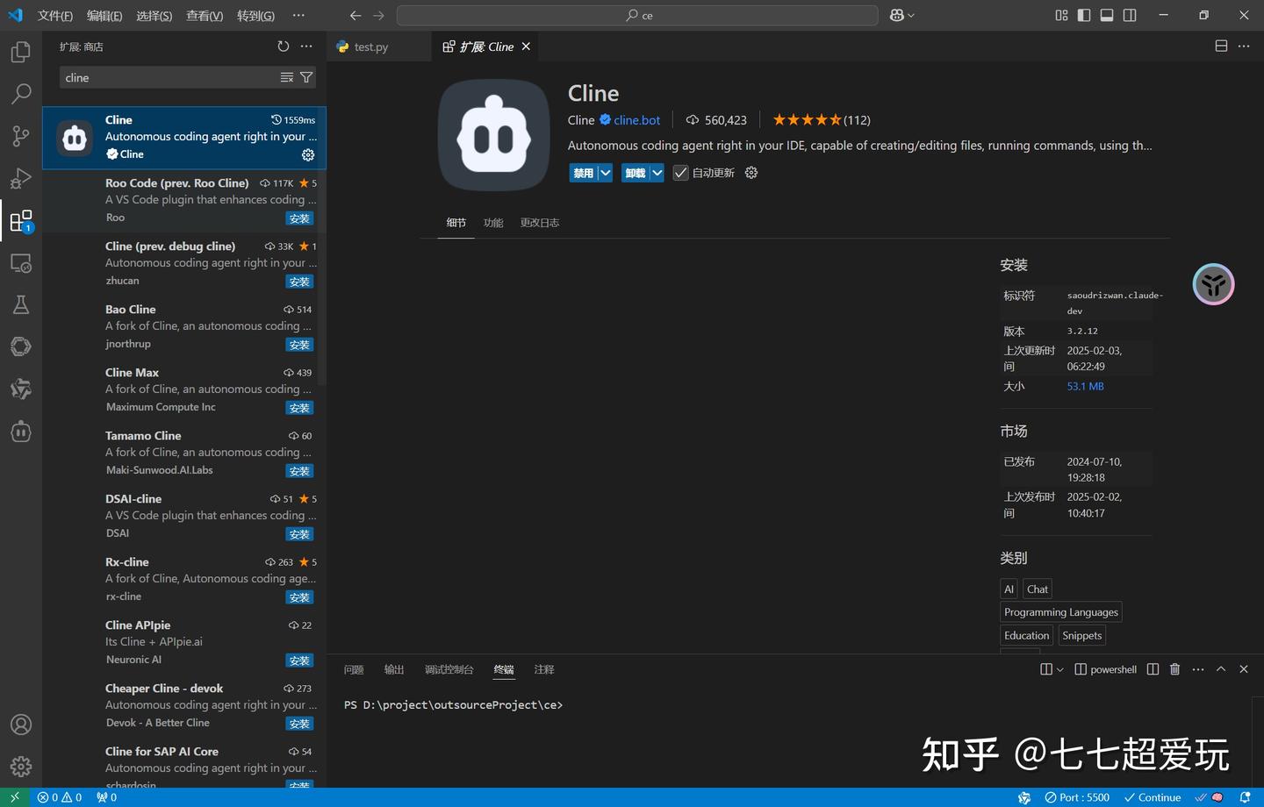Open the Go menu
This screenshot has height=807, width=1264.
point(255,16)
